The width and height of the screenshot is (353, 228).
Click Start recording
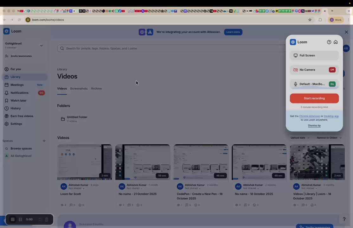314,98
